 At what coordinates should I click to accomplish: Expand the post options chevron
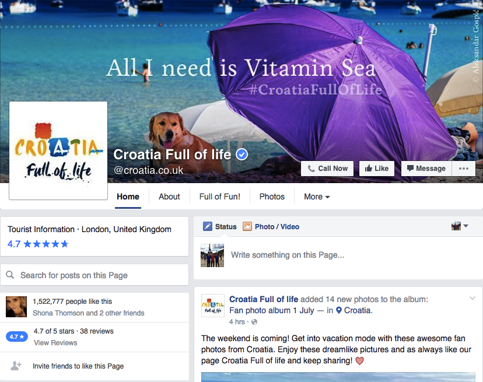[x=473, y=298]
